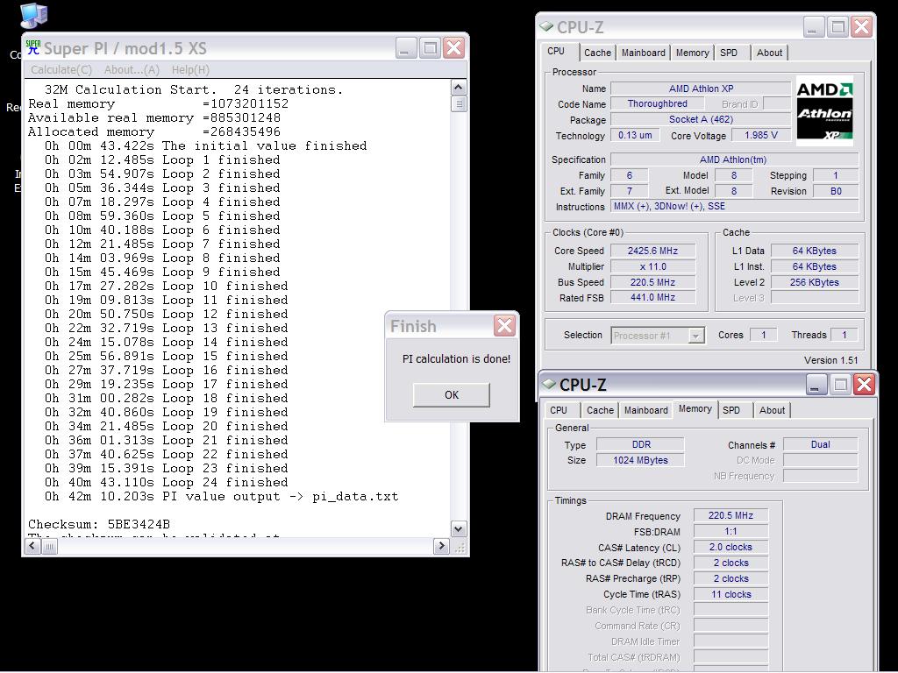This screenshot has height=673, width=898.
Task: Maximize the Super PI window
Action: (x=430, y=48)
